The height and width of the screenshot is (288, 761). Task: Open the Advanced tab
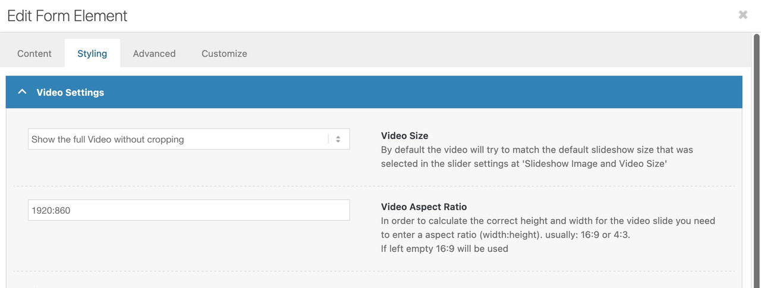pos(154,53)
